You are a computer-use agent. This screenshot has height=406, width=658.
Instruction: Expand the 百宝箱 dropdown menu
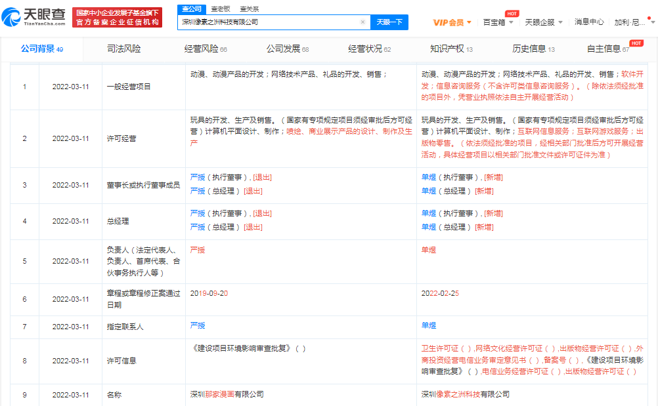coord(498,22)
